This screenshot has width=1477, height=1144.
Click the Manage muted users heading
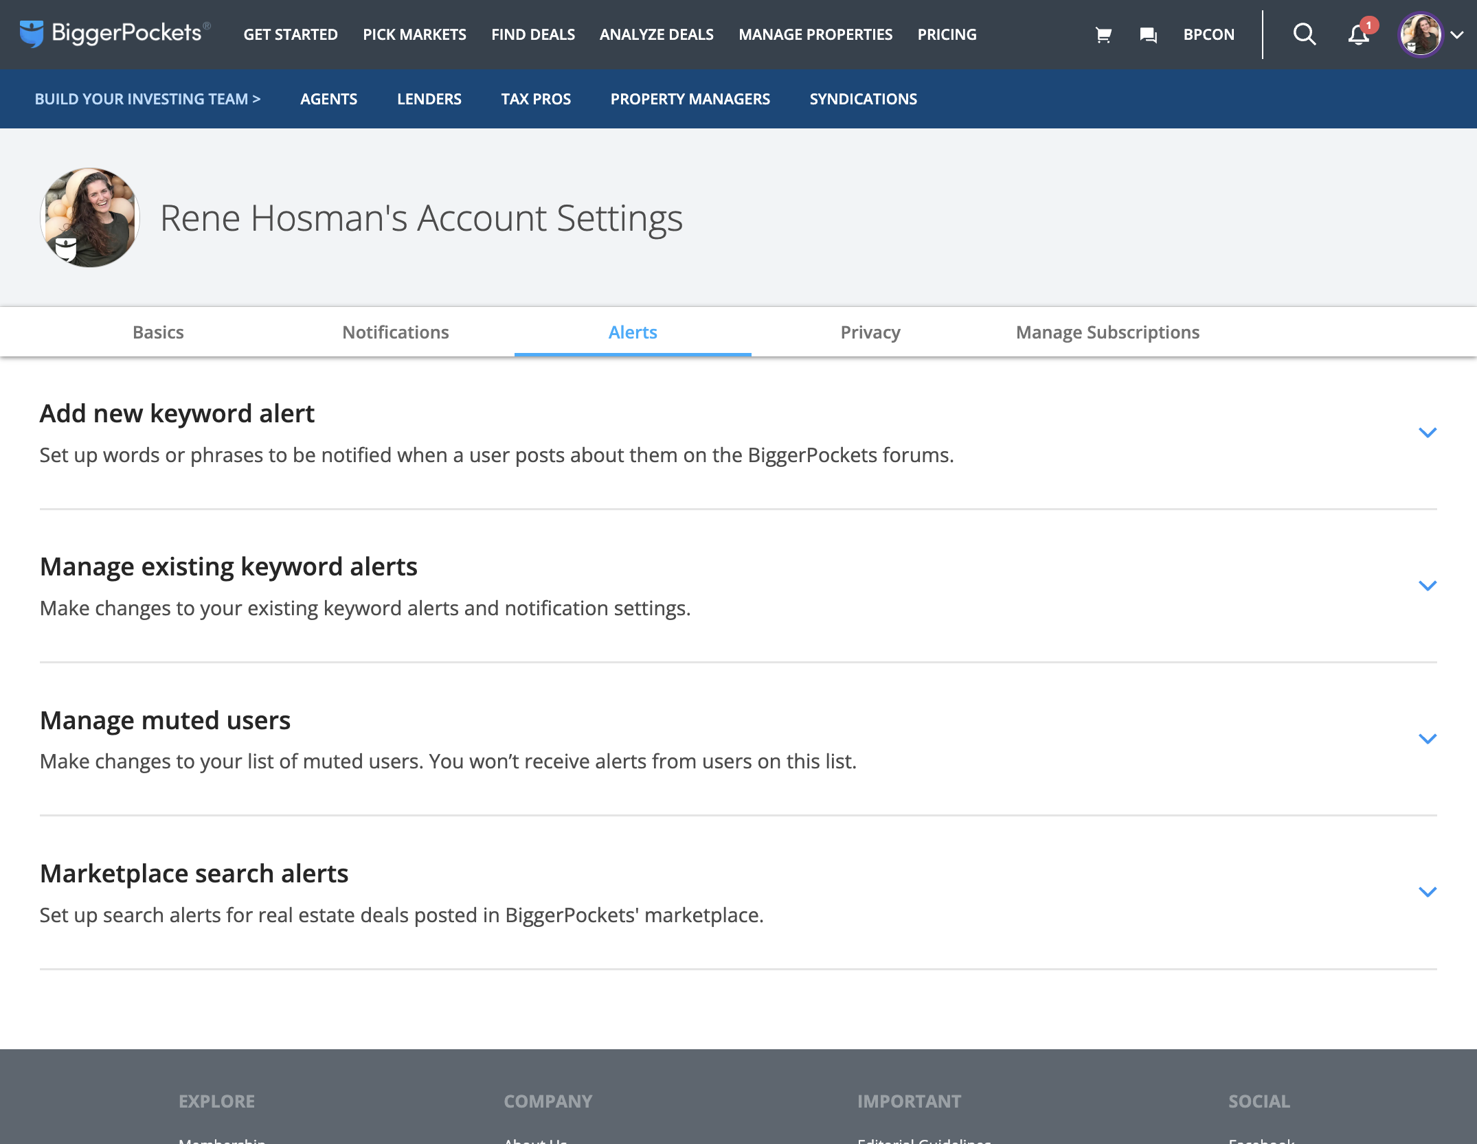click(x=166, y=720)
